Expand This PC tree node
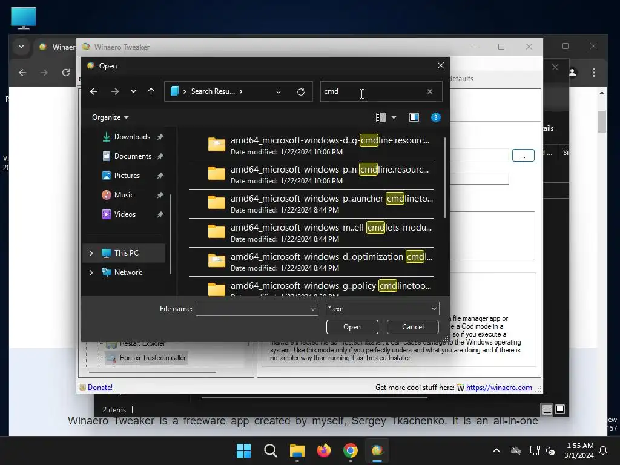 pyautogui.click(x=91, y=253)
